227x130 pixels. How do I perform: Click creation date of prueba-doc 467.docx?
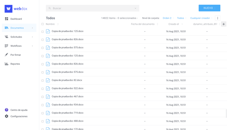click(176, 97)
